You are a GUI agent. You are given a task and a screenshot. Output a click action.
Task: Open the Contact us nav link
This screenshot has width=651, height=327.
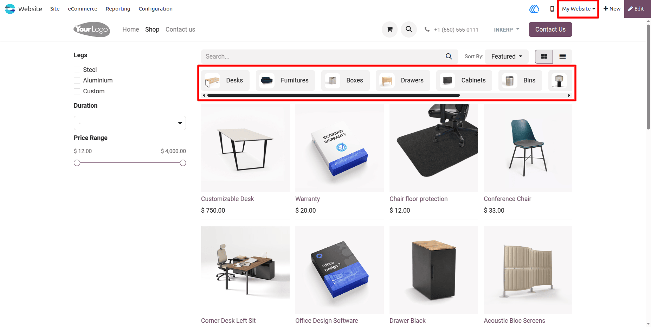click(x=180, y=29)
